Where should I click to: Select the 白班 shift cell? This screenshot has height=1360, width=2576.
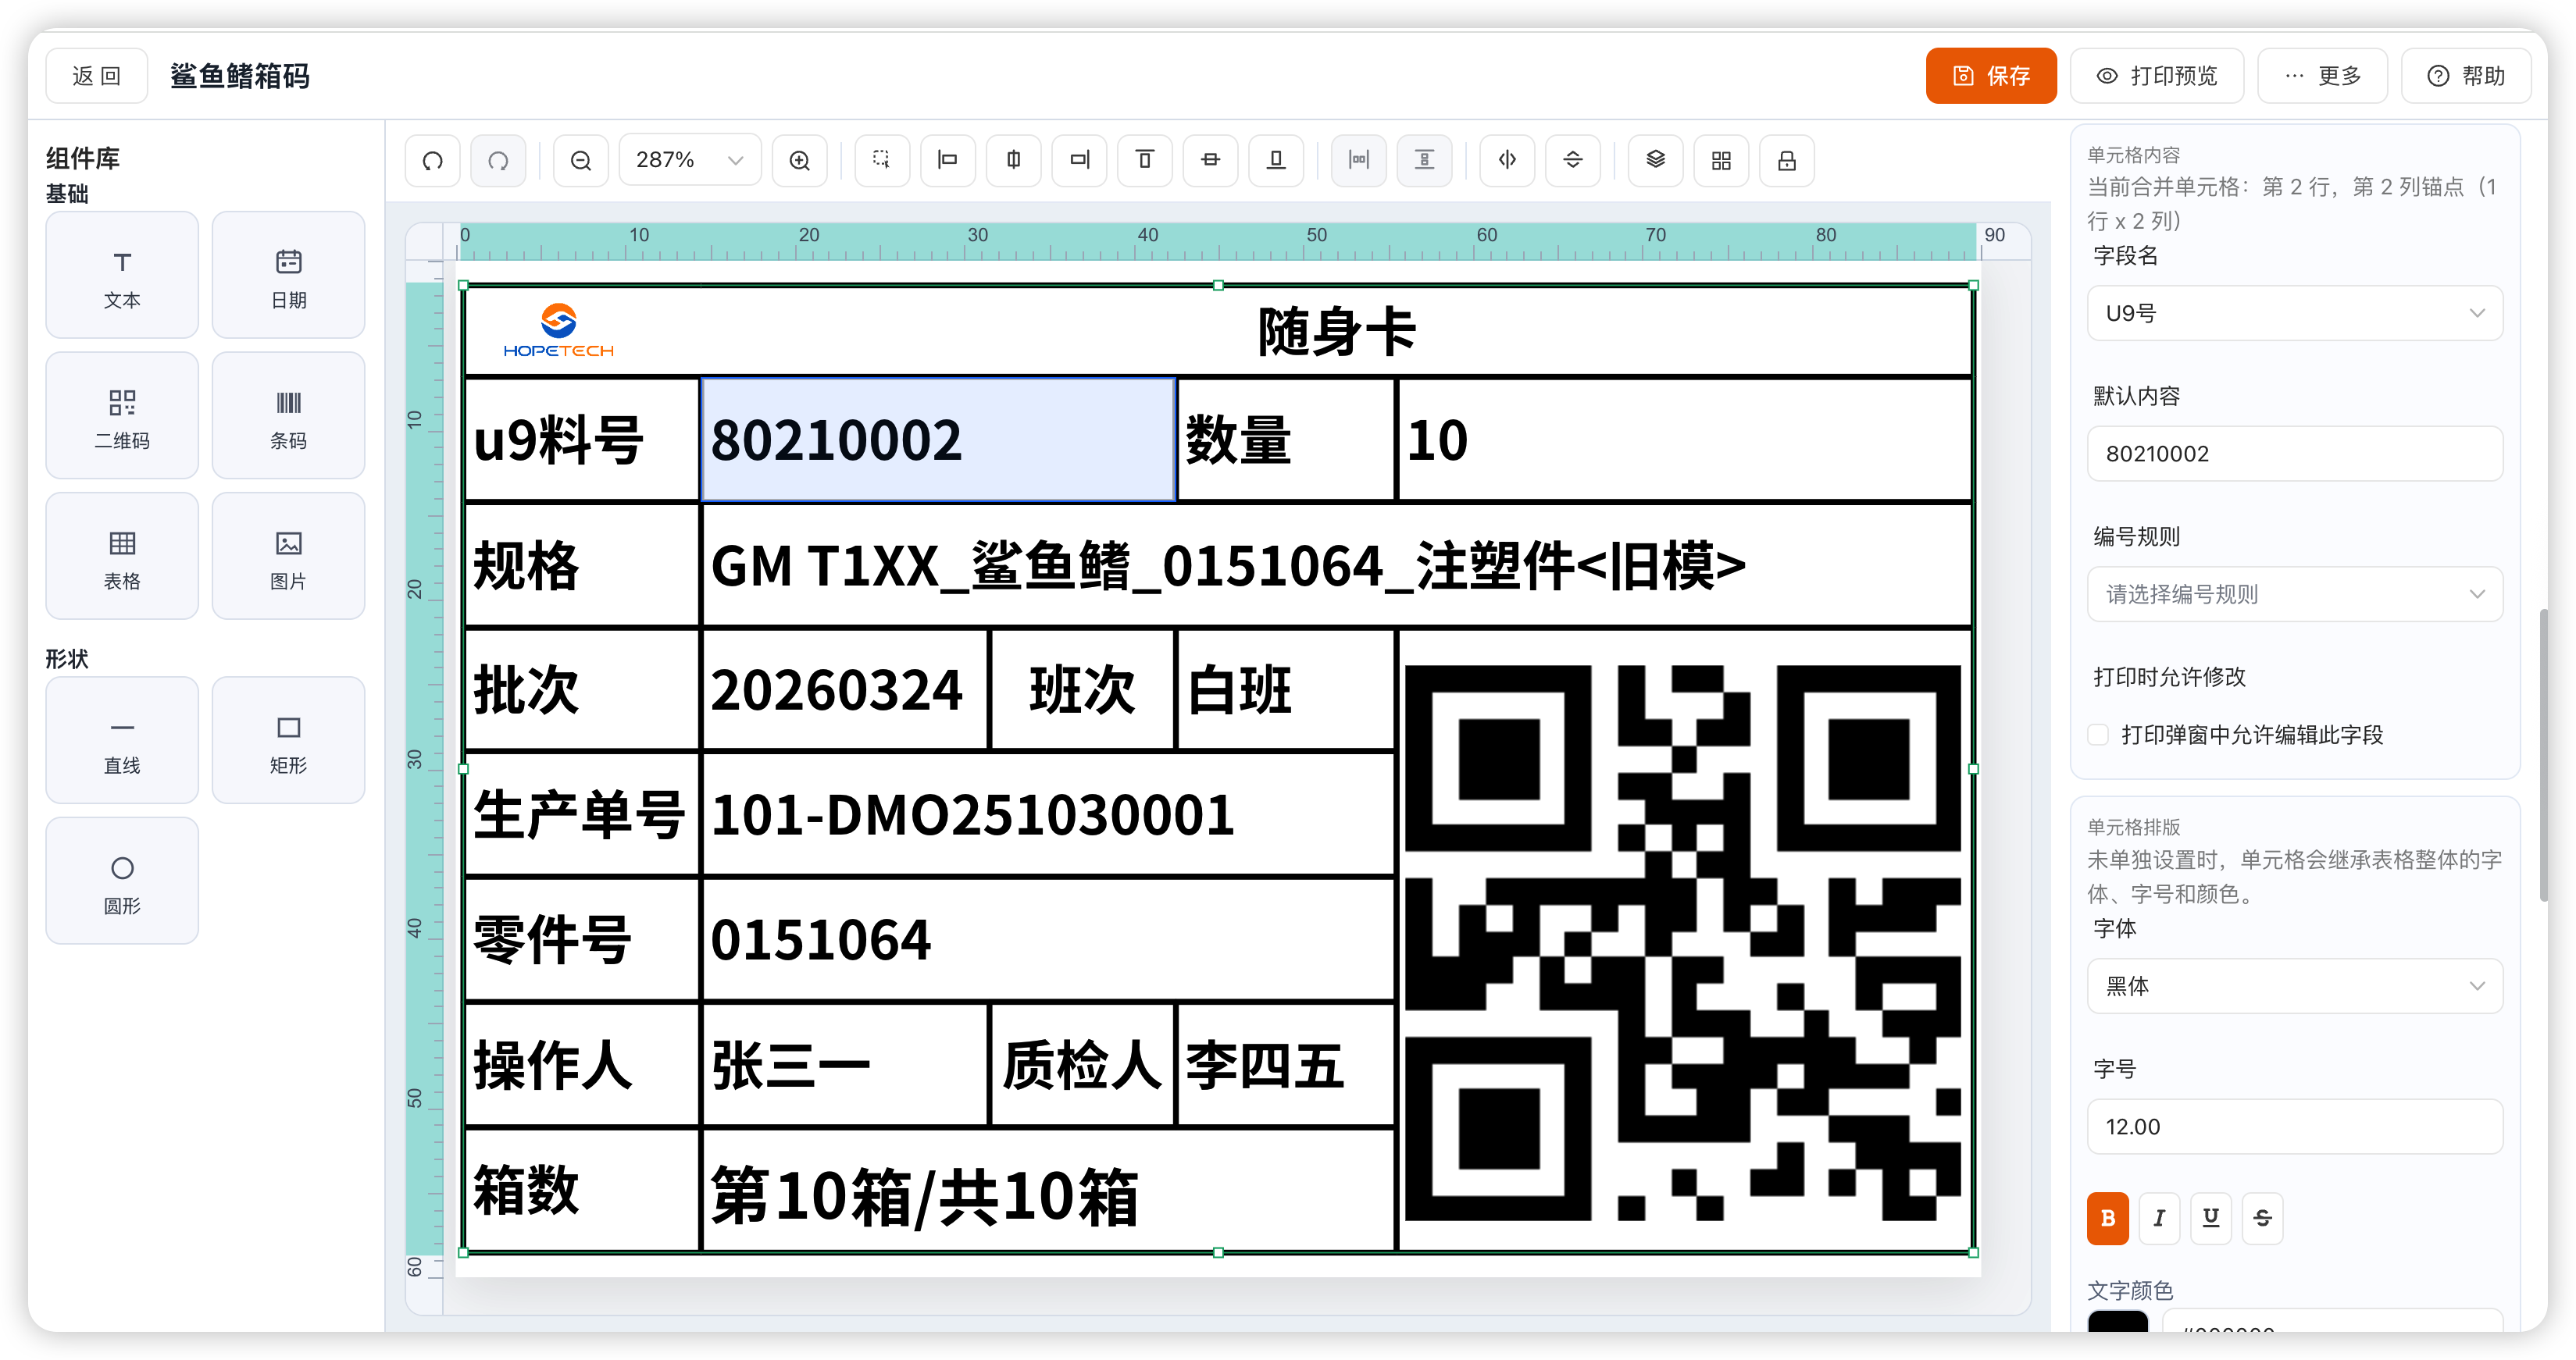[x=1286, y=689]
